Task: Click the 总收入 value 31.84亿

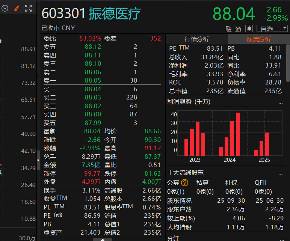Action: (212, 57)
